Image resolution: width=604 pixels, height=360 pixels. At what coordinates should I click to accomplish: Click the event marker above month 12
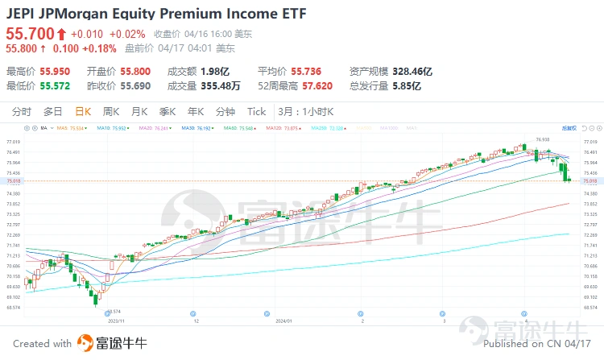(x=193, y=314)
